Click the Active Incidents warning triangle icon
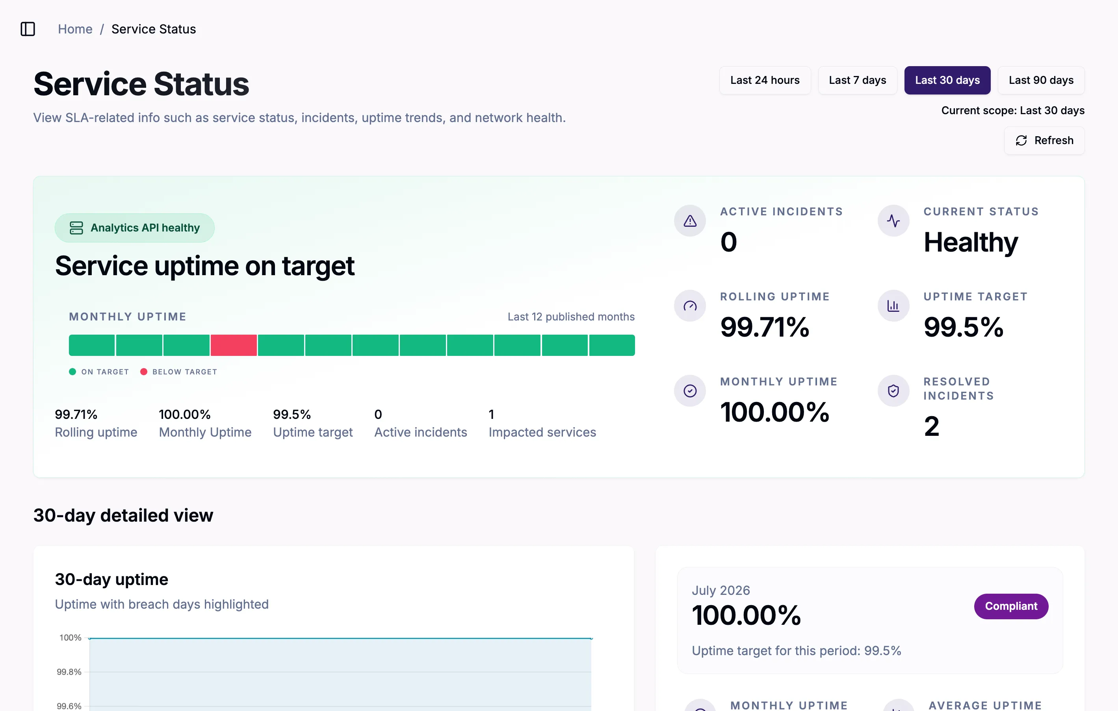The image size is (1118, 711). pos(690,221)
